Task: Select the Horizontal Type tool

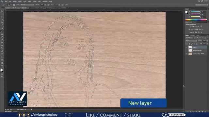Action: pyautogui.click(x=2, y=54)
